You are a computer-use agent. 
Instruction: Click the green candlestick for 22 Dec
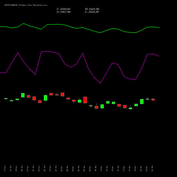[x=142, y=102]
